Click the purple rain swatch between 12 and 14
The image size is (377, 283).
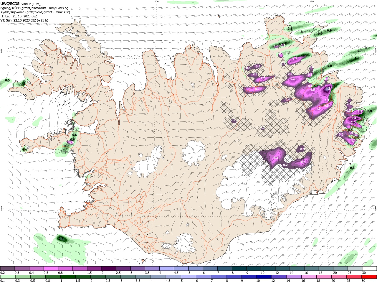click(278, 277)
